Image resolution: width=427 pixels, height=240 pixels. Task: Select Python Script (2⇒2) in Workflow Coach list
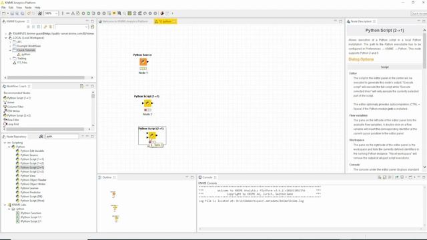point(19,115)
